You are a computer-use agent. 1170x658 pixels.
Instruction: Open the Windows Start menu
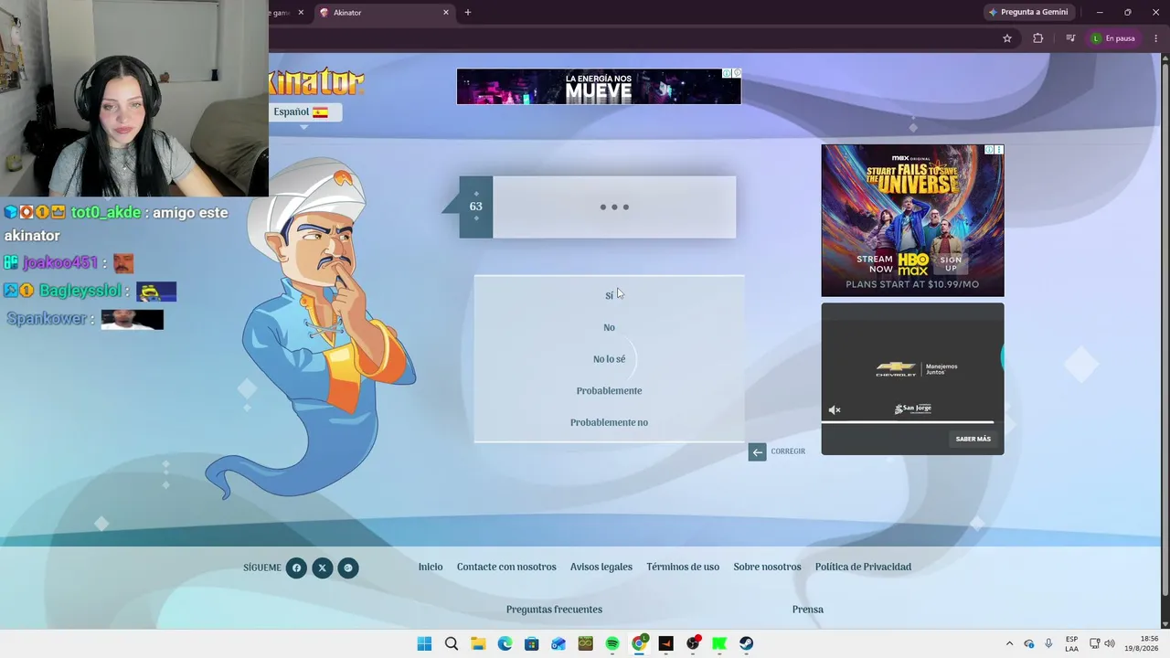(x=424, y=643)
